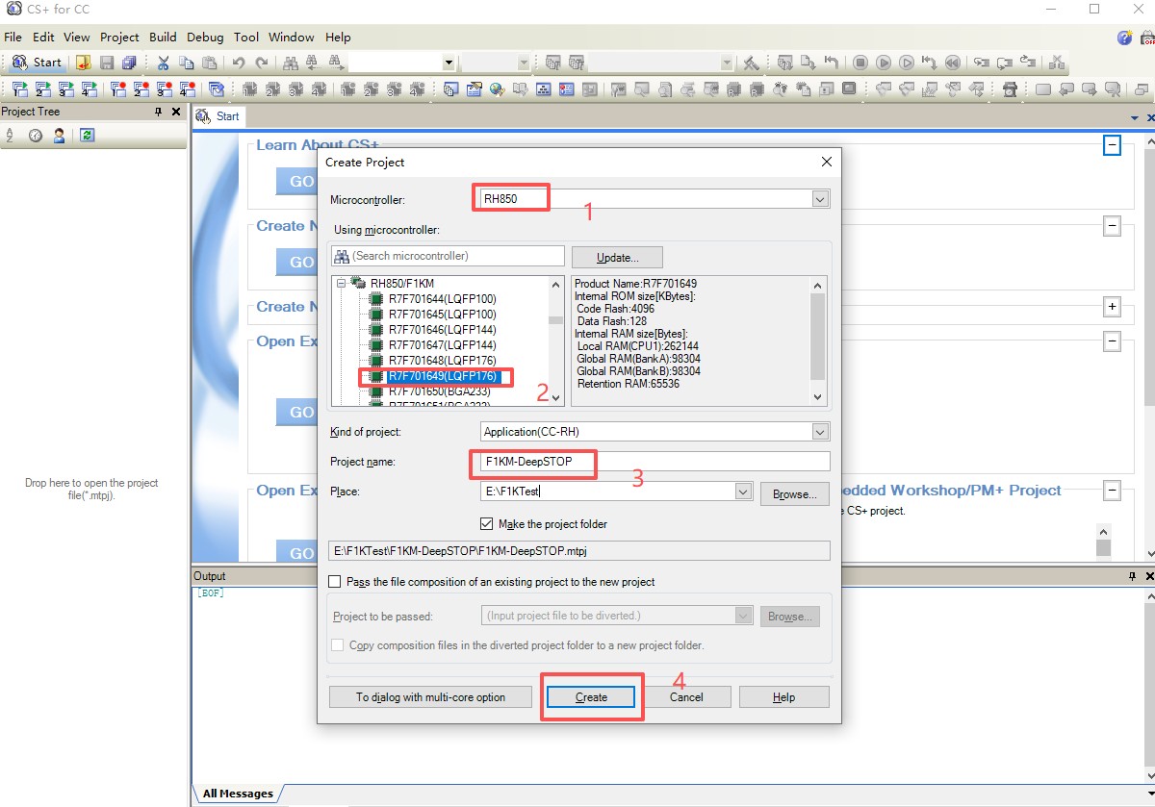Open the Place path dropdown
The width and height of the screenshot is (1155, 807).
[743, 492]
